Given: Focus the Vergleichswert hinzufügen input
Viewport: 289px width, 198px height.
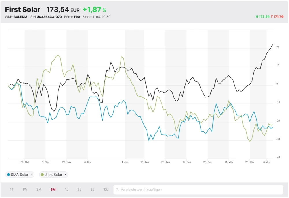Looking at the screenshot, I should point(199,190).
